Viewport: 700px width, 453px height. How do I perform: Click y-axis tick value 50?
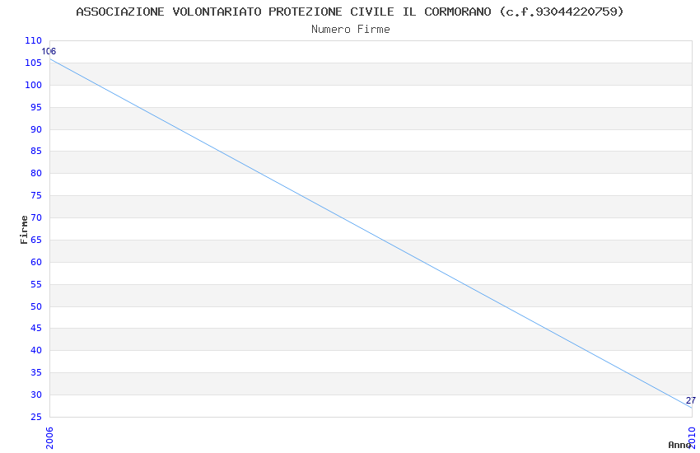[x=36, y=306]
